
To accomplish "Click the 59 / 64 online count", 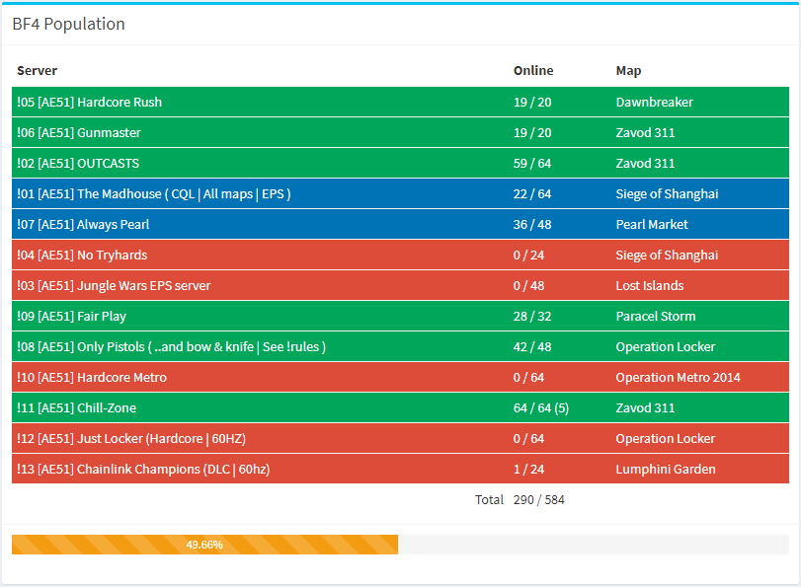I will (x=532, y=164).
